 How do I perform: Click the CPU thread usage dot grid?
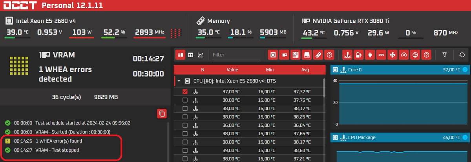(x=177, y=33)
